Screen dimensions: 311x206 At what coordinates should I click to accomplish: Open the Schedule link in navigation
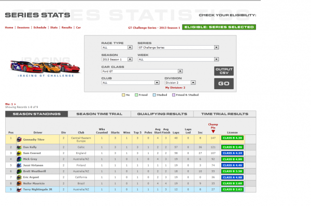coord(40,28)
